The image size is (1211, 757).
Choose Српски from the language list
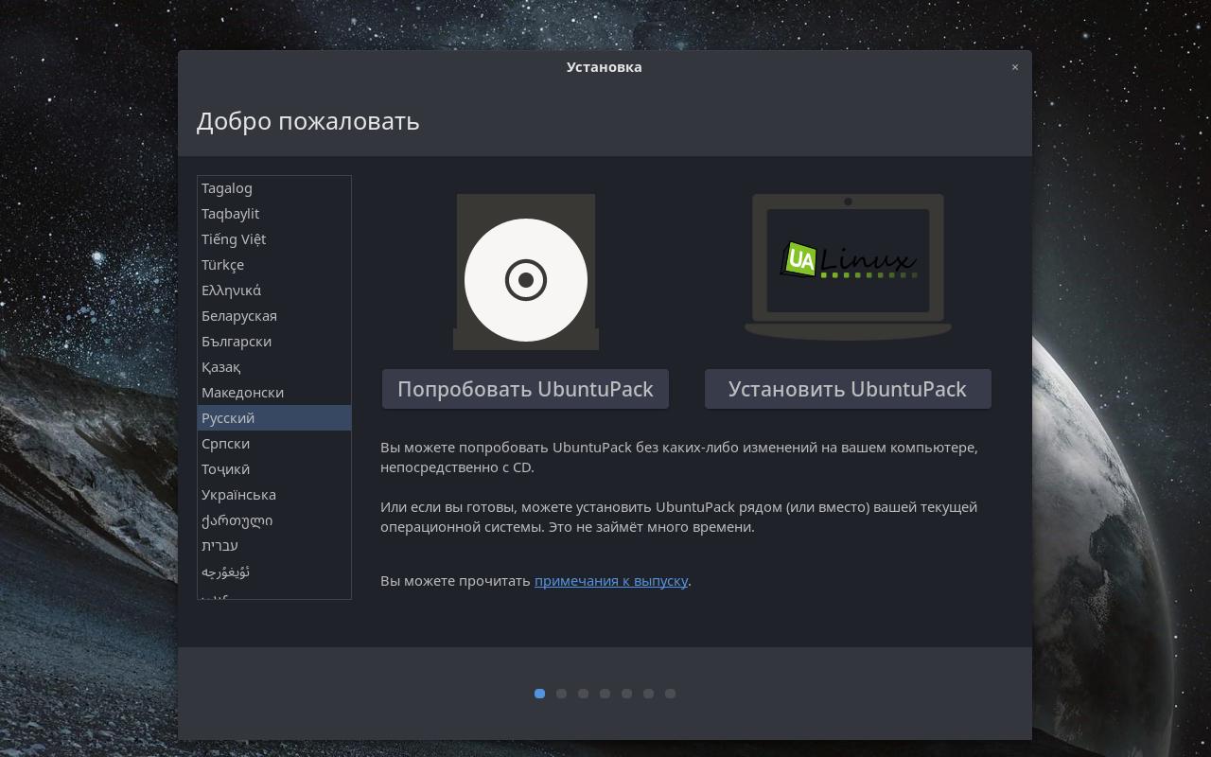coord(274,444)
